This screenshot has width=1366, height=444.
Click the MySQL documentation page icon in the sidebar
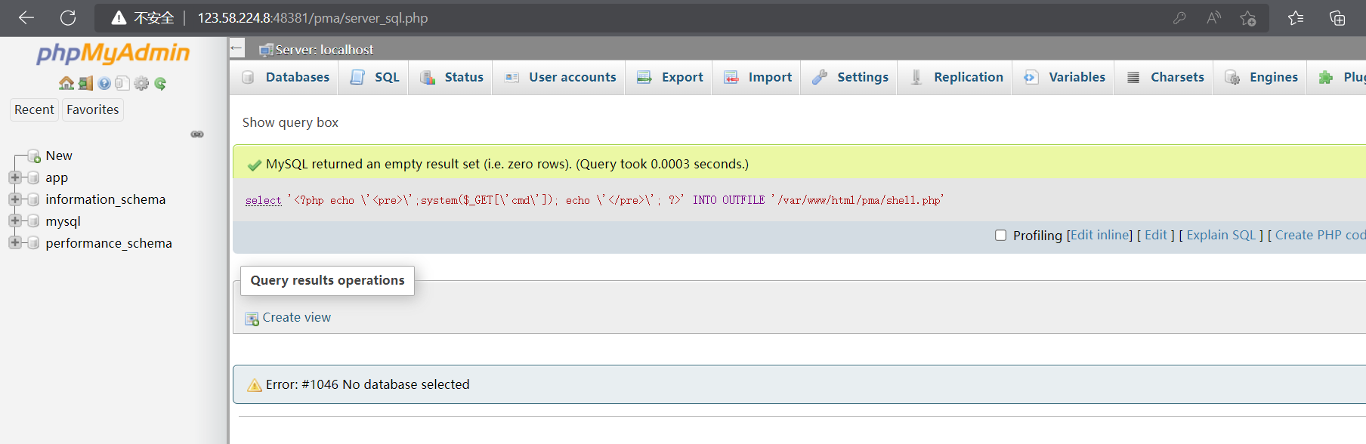pos(122,83)
